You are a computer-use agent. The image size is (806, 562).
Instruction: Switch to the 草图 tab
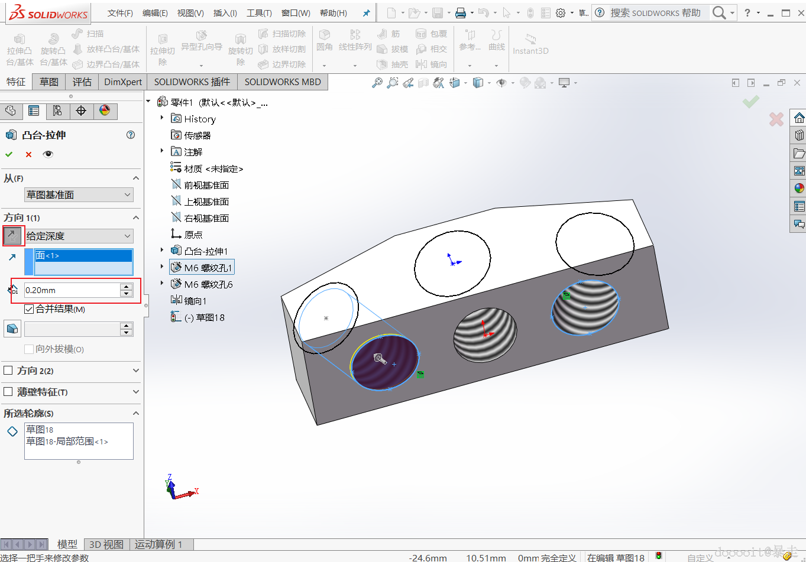pyautogui.click(x=49, y=82)
